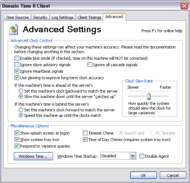Enable test mode checkbox

(x=17, y=58)
